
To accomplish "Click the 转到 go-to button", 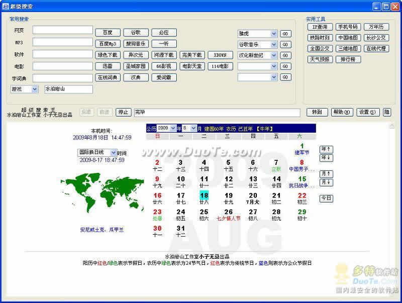I will [x=317, y=112].
